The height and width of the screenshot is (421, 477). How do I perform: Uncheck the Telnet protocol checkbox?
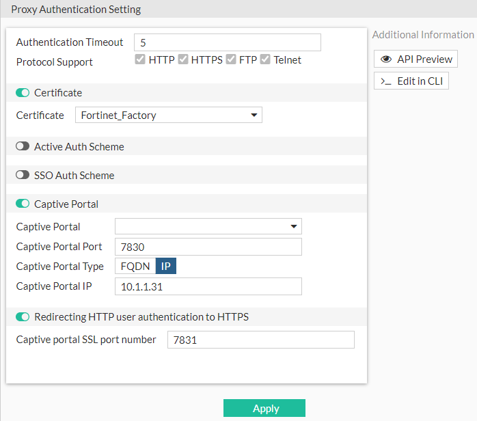coord(265,59)
